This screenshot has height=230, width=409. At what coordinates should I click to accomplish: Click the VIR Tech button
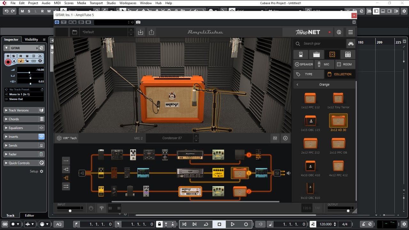coord(67,138)
